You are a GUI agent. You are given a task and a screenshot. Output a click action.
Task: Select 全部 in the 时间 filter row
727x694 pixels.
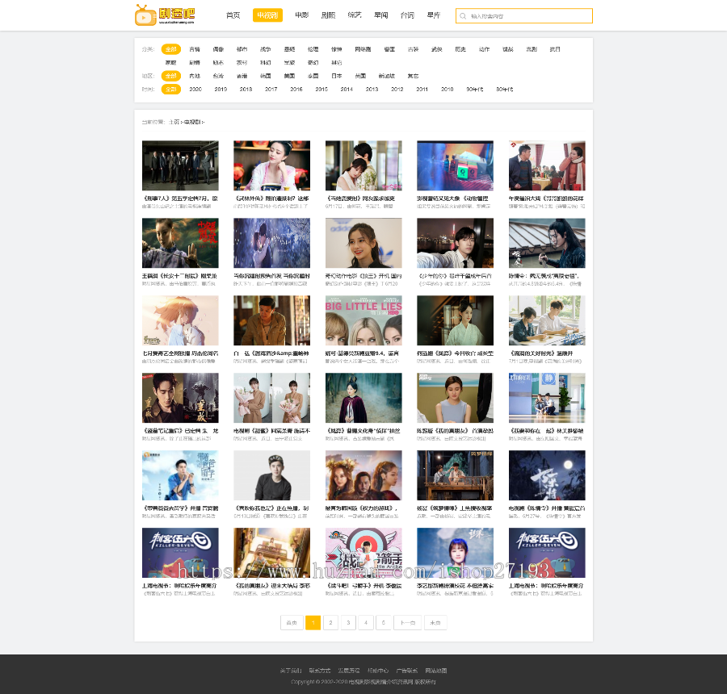pyautogui.click(x=171, y=89)
